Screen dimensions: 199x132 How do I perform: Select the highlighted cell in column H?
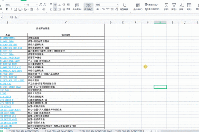pyautogui.click(x=160, y=87)
